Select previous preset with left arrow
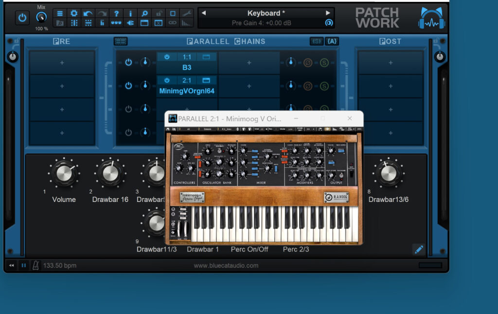The height and width of the screenshot is (314, 498). (x=204, y=13)
